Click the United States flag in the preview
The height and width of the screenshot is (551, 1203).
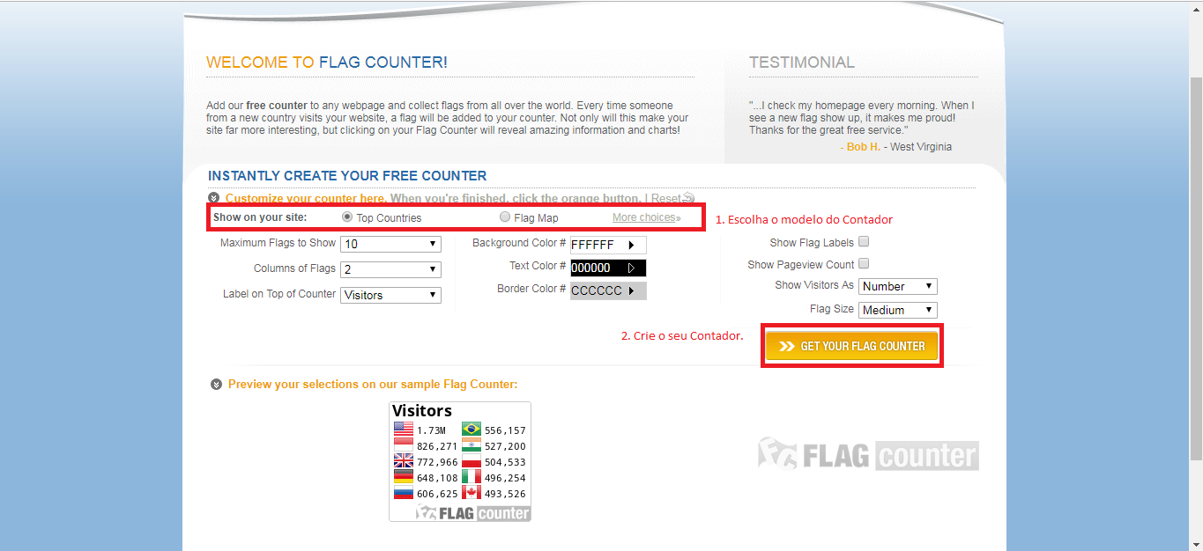(x=403, y=430)
